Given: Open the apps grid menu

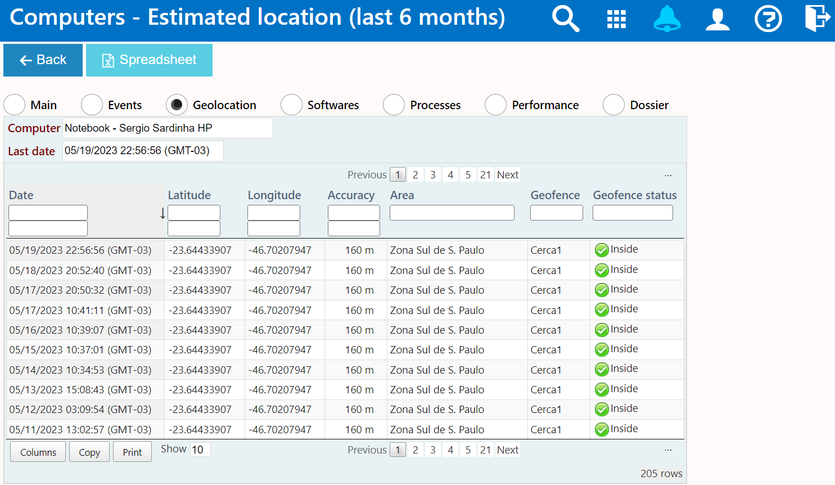Looking at the screenshot, I should [x=616, y=19].
